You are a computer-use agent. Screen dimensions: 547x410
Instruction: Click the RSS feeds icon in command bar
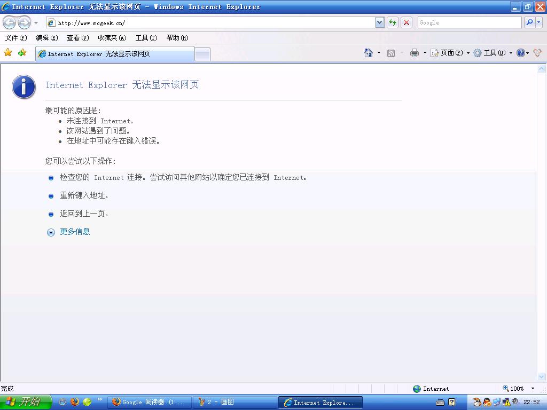click(x=391, y=53)
